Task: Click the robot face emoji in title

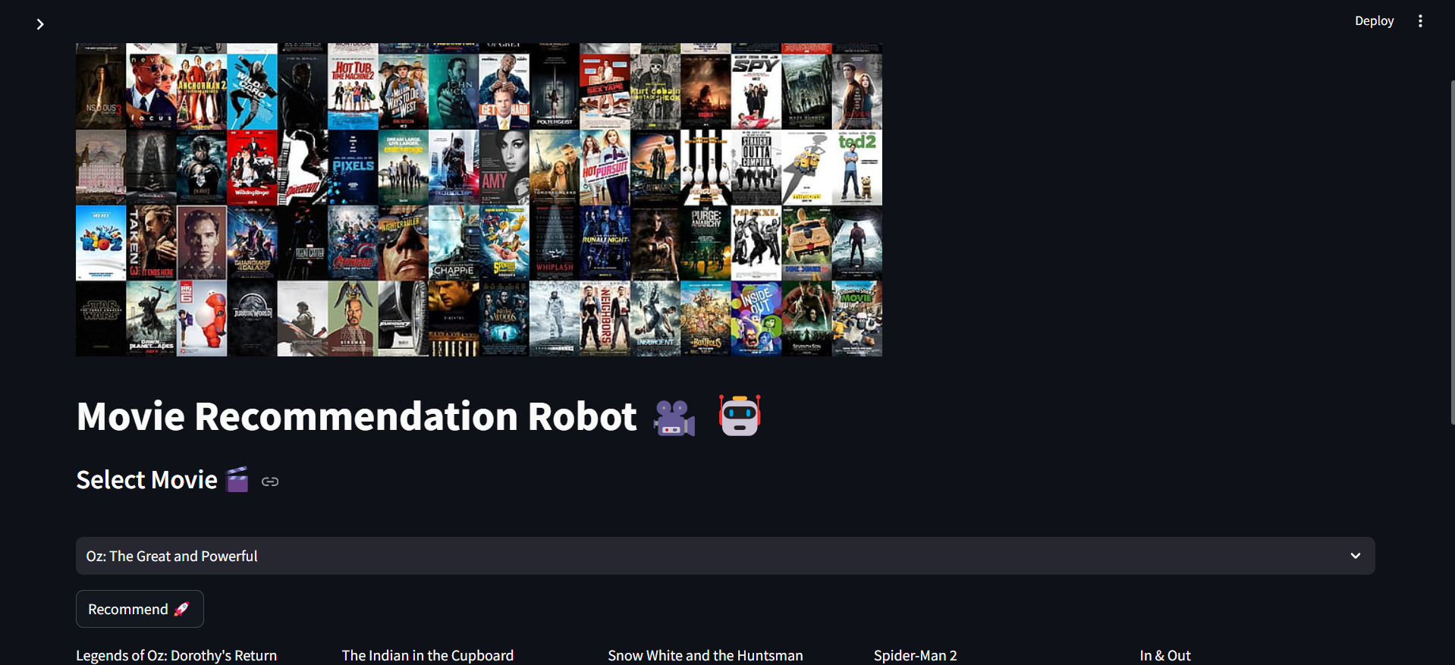Action: pos(740,416)
